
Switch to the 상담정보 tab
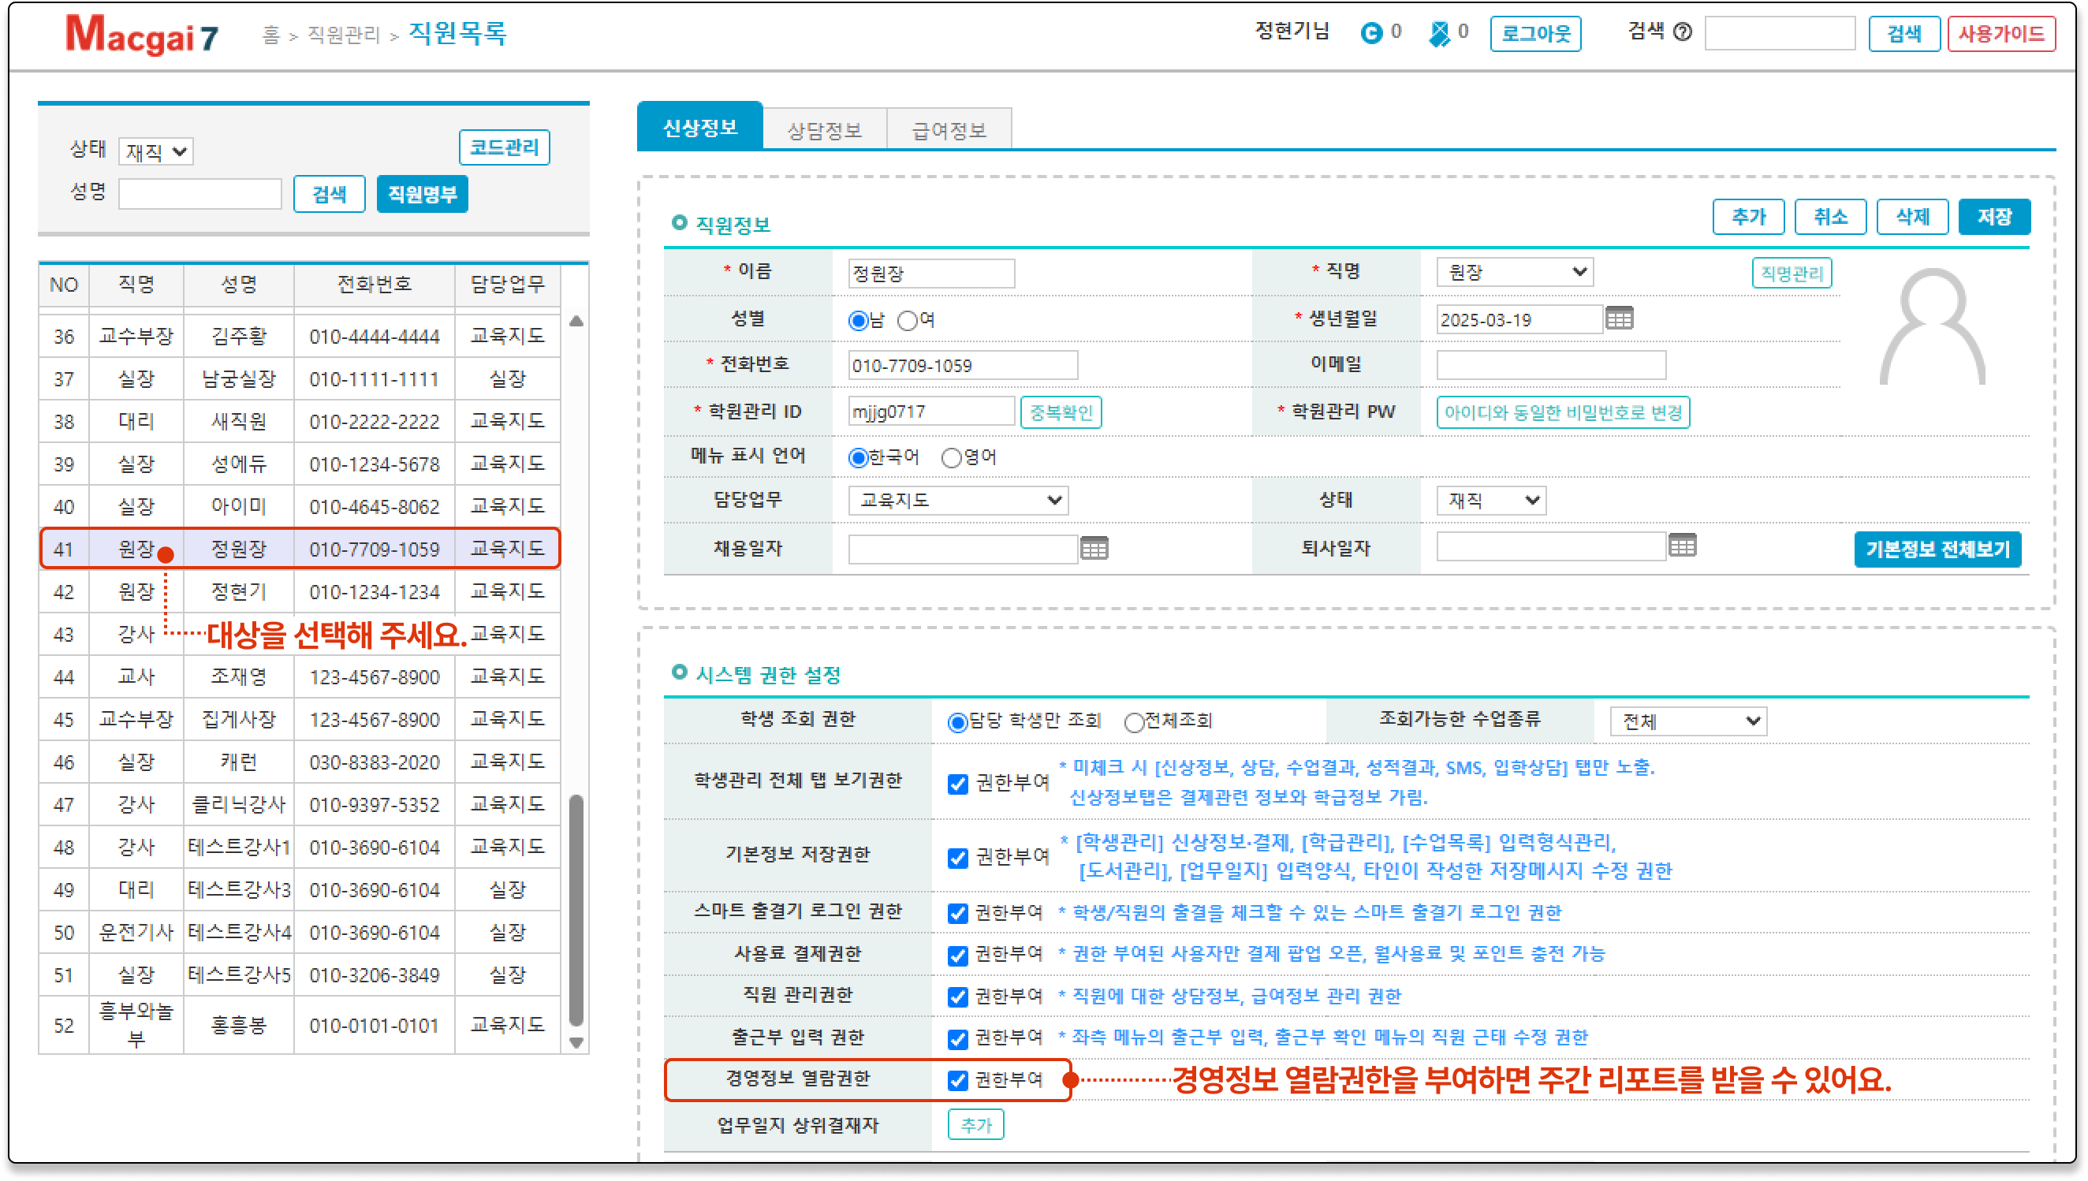pyautogui.click(x=824, y=131)
